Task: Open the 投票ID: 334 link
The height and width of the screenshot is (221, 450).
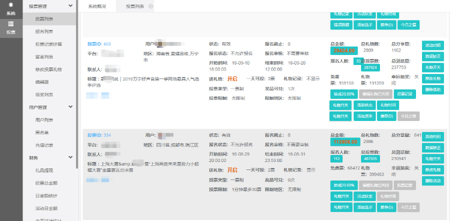Action: 99,135
